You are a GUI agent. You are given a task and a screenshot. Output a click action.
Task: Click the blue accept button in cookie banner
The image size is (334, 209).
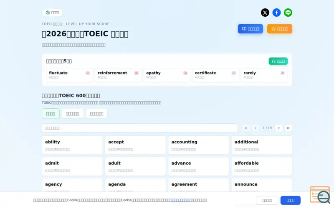(290, 200)
